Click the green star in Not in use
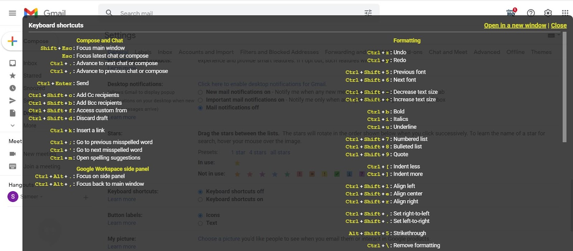 [287, 174]
